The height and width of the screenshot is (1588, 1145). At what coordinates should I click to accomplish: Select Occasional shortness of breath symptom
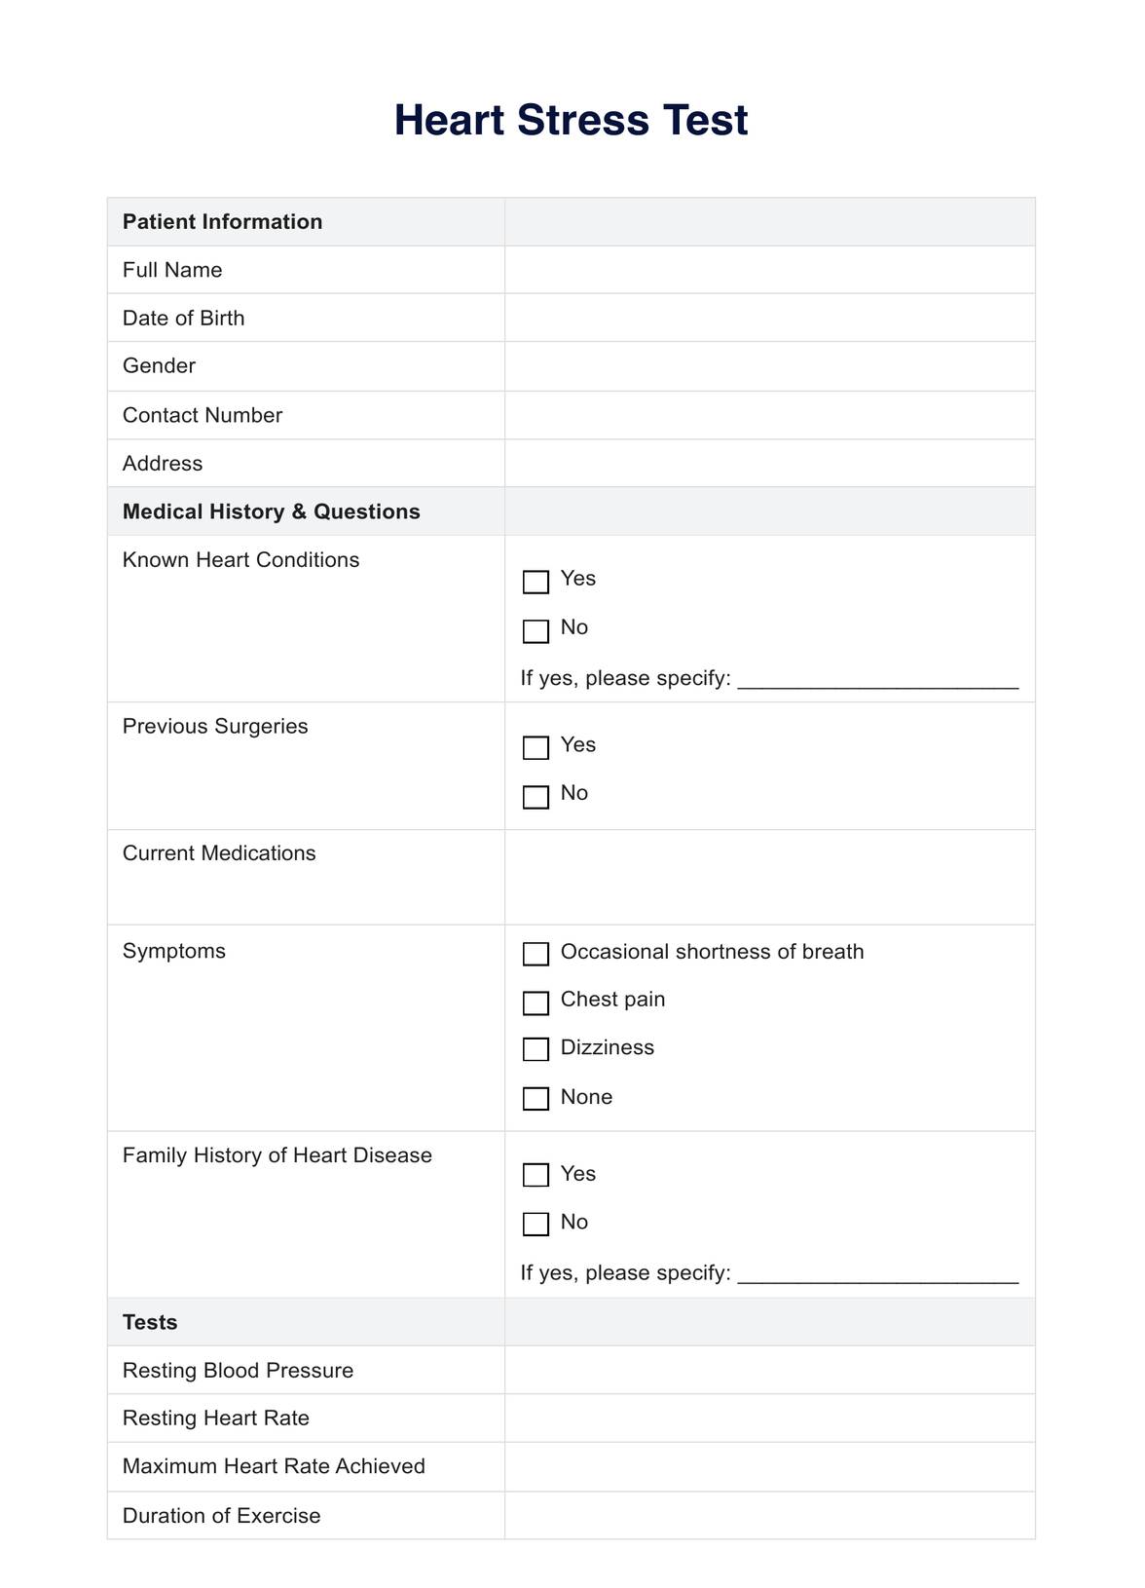(536, 953)
